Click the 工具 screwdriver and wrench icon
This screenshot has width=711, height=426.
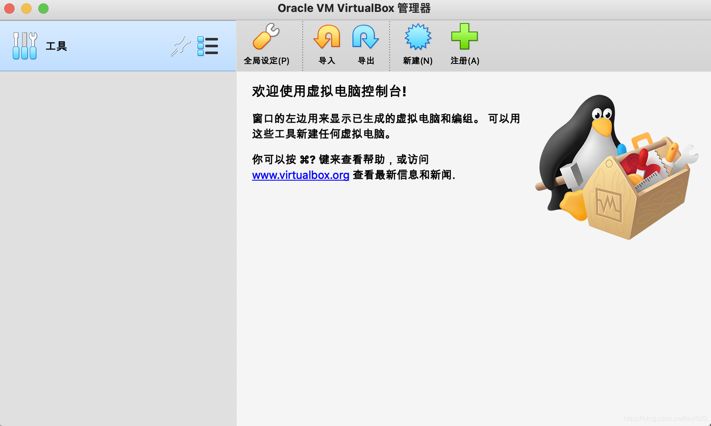(x=25, y=46)
